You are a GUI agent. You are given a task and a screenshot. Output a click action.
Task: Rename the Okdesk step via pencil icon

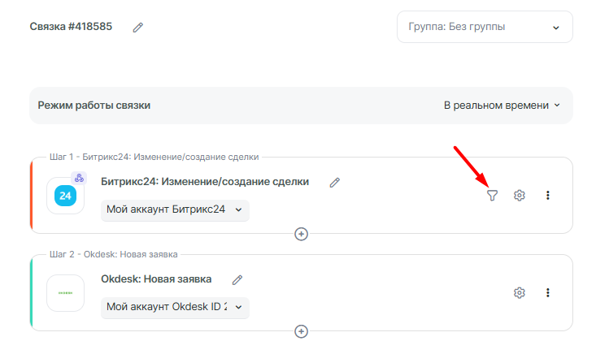coord(237,279)
